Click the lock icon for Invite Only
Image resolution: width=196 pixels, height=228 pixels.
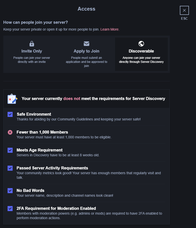click(32, 44)
